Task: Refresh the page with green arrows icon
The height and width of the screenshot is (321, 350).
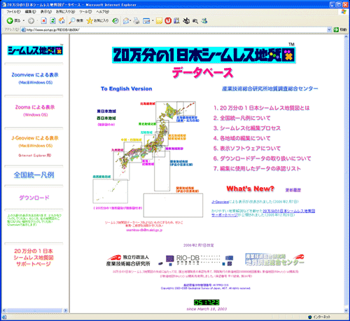Action: click(52, 21)
